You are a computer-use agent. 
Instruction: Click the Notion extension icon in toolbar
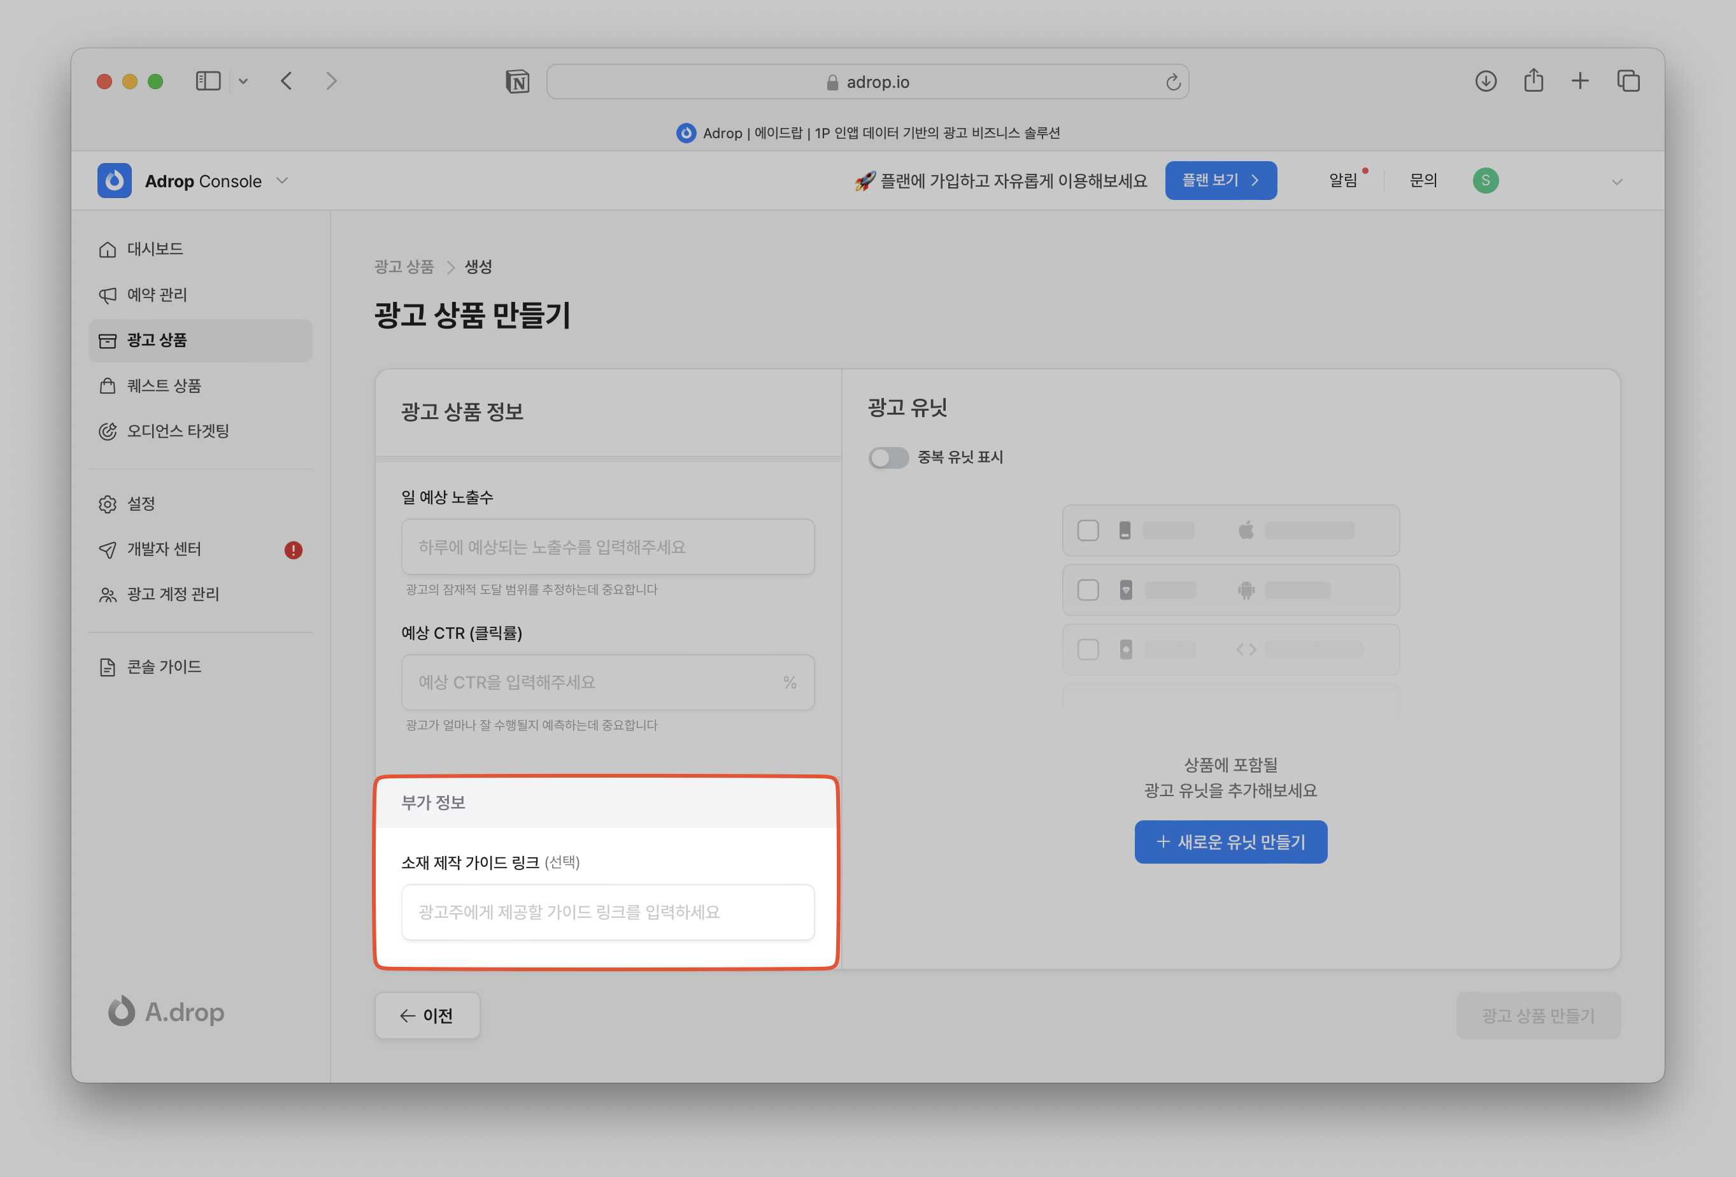(517, 82)
